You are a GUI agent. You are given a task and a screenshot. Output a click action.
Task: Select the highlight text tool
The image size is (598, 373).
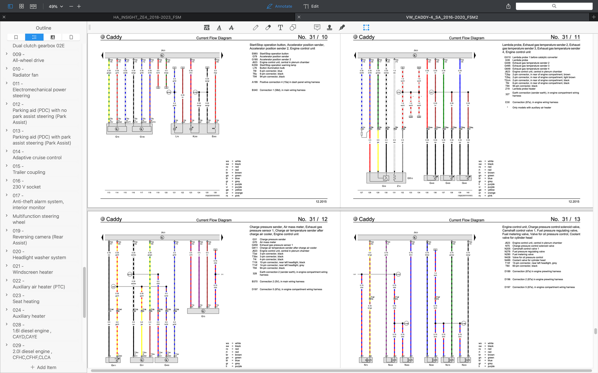point(207,28)
